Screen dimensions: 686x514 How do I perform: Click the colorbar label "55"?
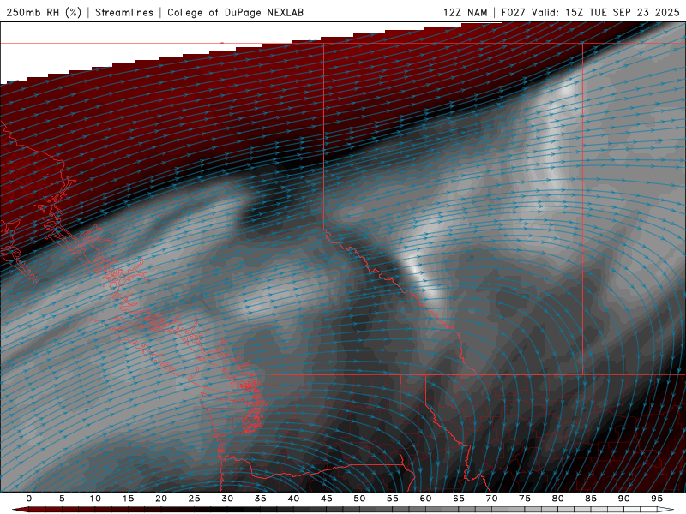tap(393, 499)
